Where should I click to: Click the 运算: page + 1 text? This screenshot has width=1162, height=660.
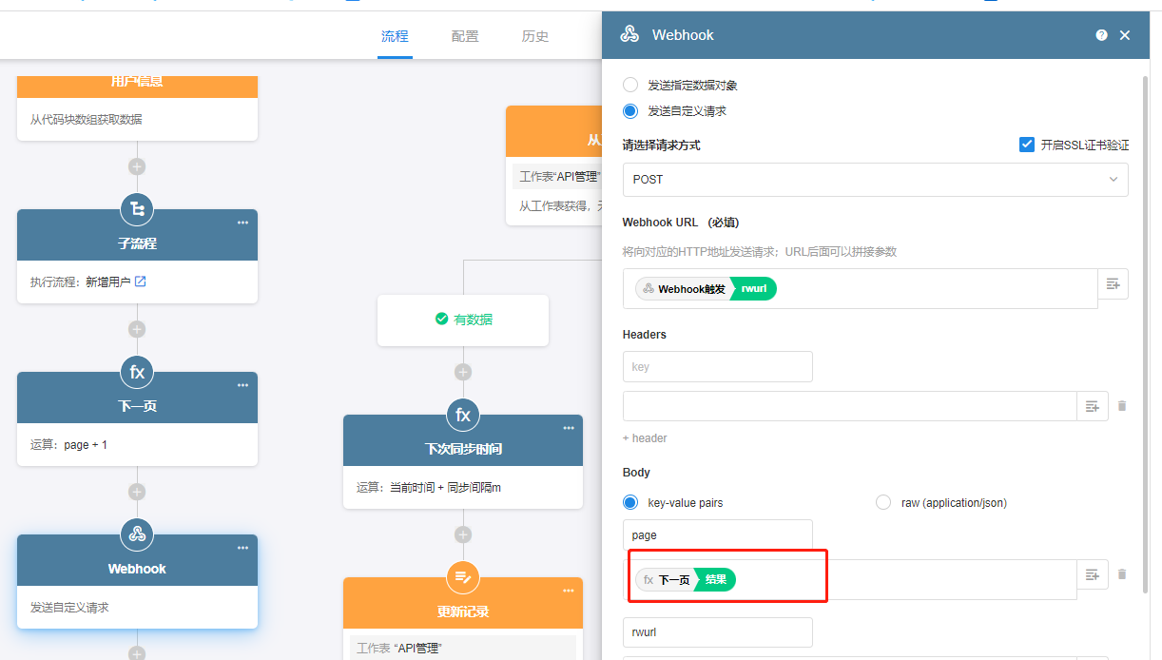click(x=68, y=444)
